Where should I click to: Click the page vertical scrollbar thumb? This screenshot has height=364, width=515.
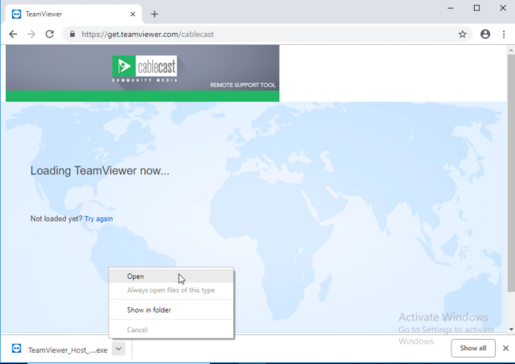511,173
